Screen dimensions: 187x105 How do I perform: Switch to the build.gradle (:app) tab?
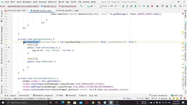[69, 10]
